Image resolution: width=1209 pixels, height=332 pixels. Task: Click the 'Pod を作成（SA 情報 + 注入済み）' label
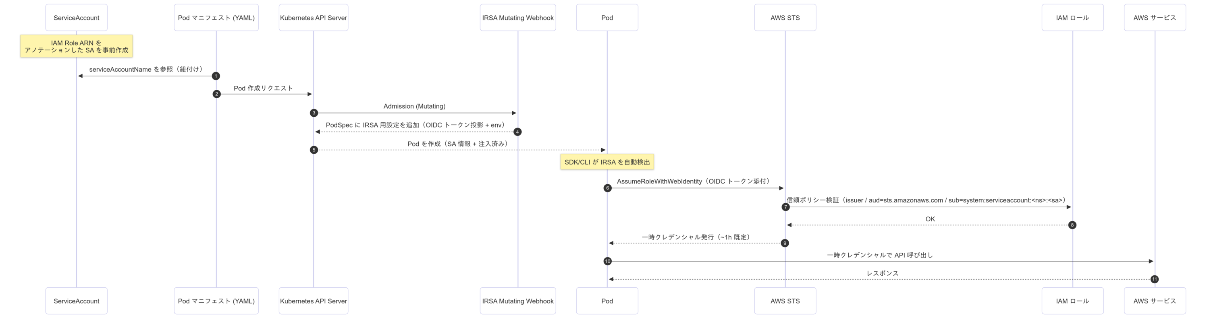click(x=459, y=144)
